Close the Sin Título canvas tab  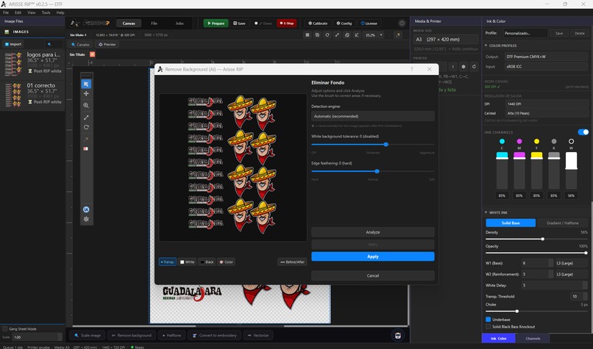92,54
